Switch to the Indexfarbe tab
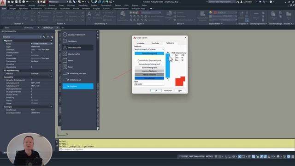This screenshot has width=295, height=166. (x=140, y=43)
